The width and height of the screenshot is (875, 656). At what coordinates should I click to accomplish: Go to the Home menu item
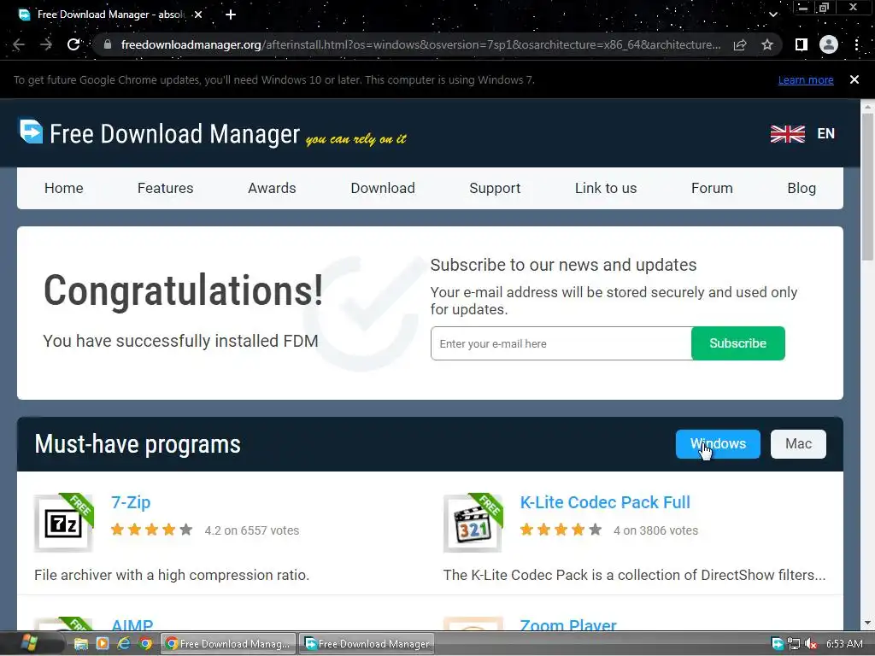click(x=63, y=188)
